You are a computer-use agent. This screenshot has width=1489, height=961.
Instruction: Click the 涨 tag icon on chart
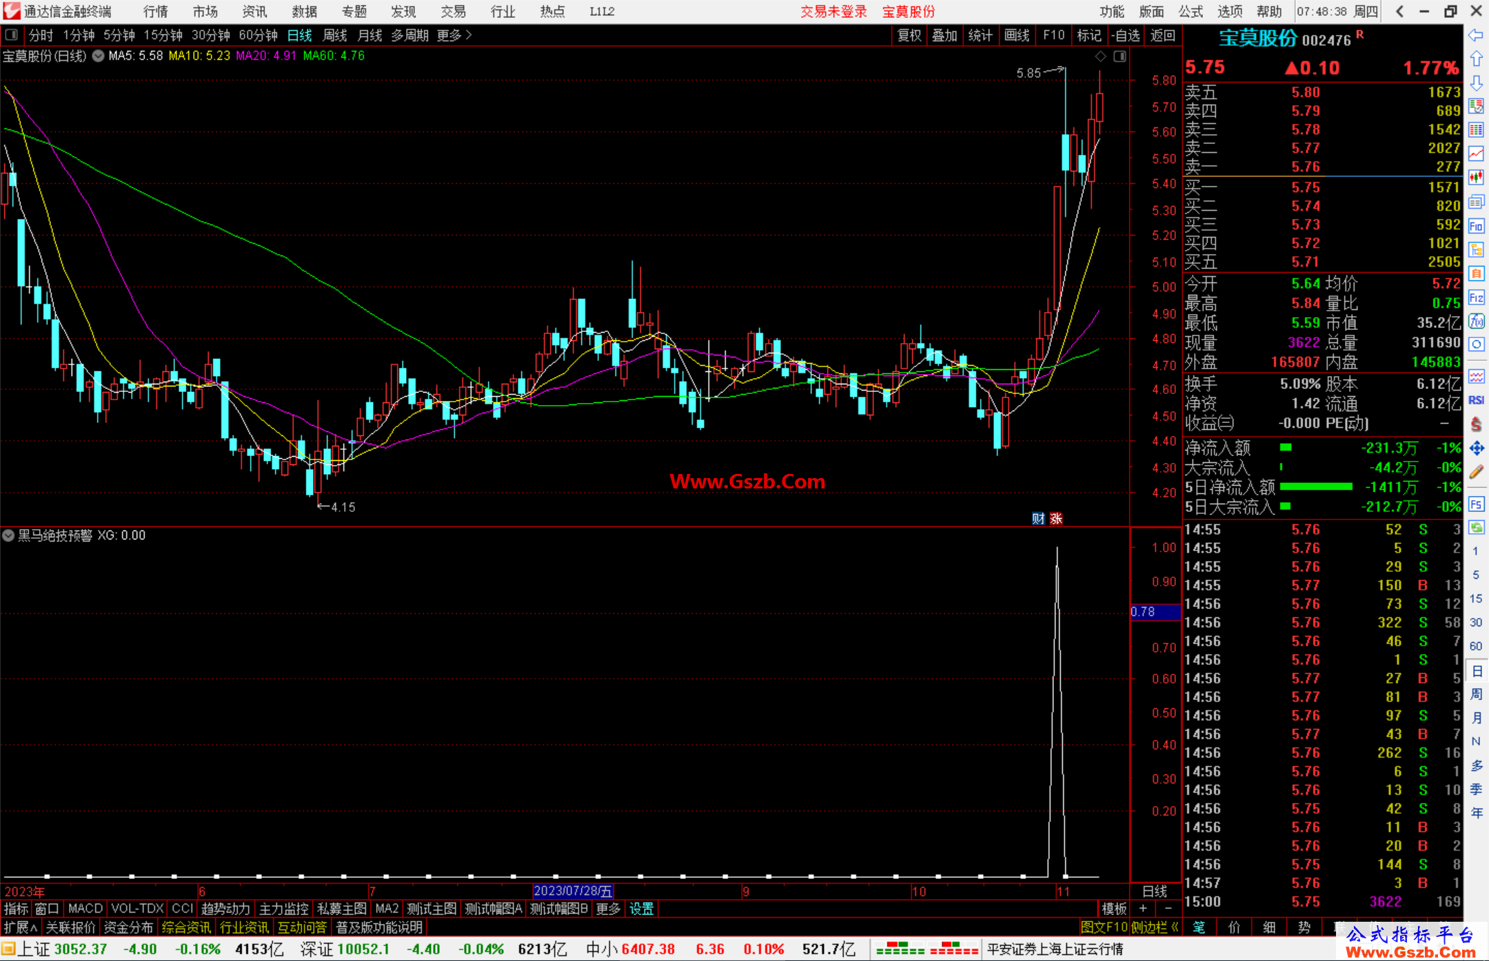pyautogui.click(x=1056, y=519)
